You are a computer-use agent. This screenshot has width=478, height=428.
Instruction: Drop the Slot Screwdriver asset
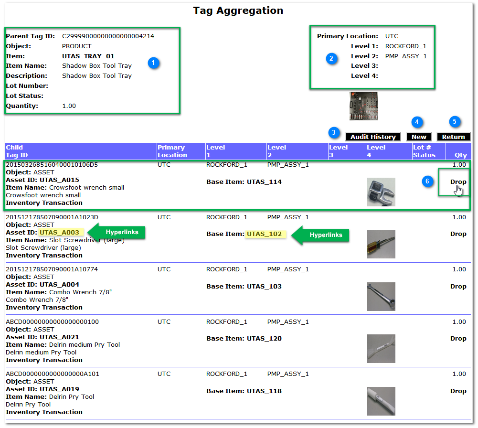click(x=458, y=234)
